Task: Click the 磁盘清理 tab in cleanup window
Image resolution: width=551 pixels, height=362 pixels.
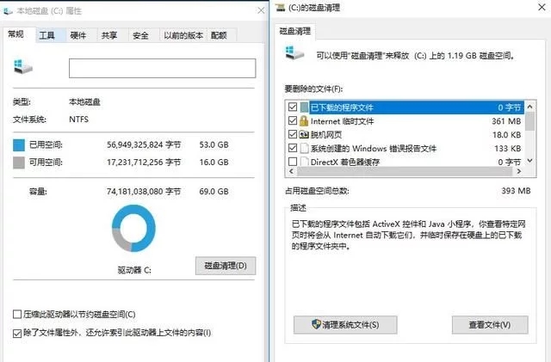Action: (x=294, y=31)
